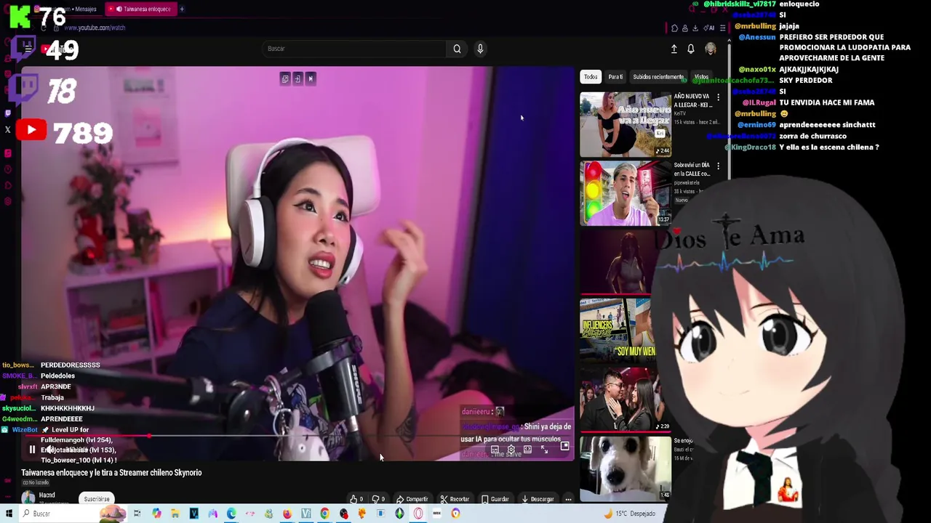Toggle subtitles button in the player
The width and height of the screenshot is (931, 523).
[x=495, y=450]
